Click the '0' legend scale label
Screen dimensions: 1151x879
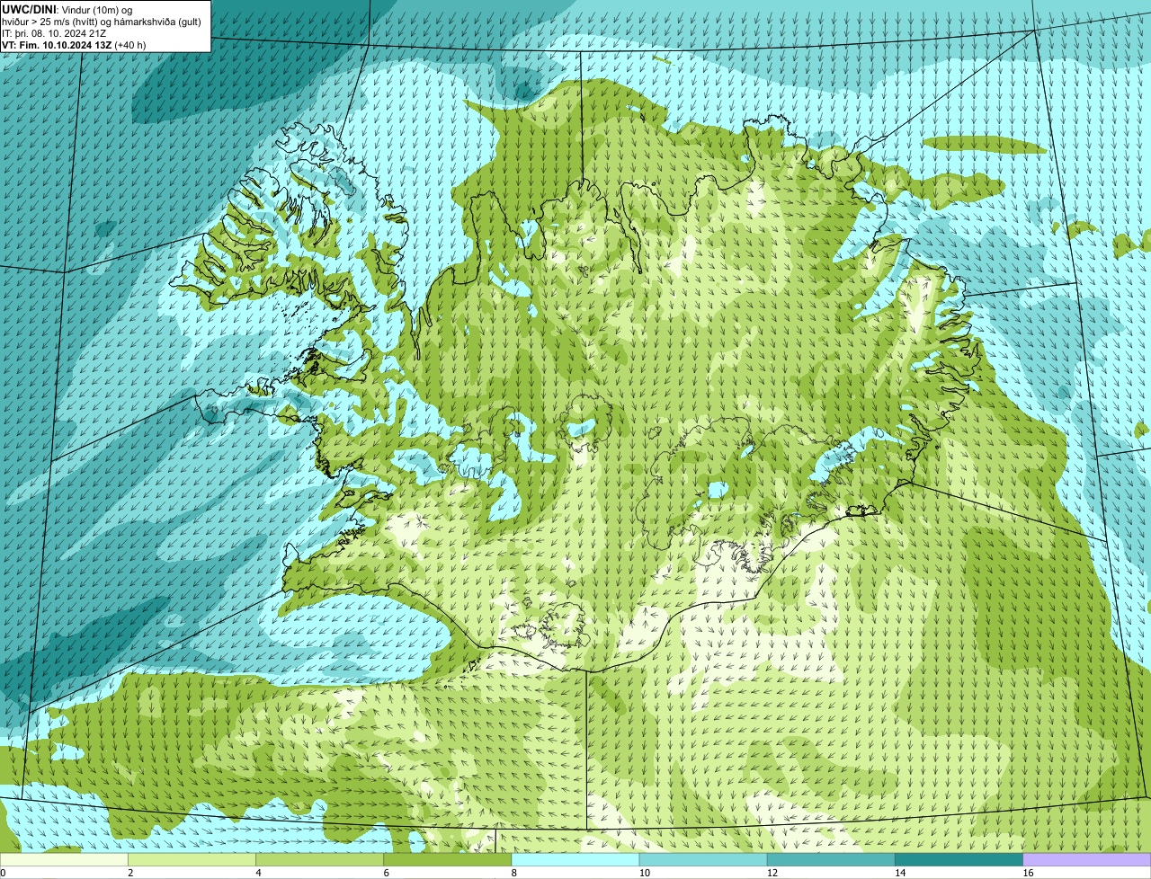coord(3,873)
